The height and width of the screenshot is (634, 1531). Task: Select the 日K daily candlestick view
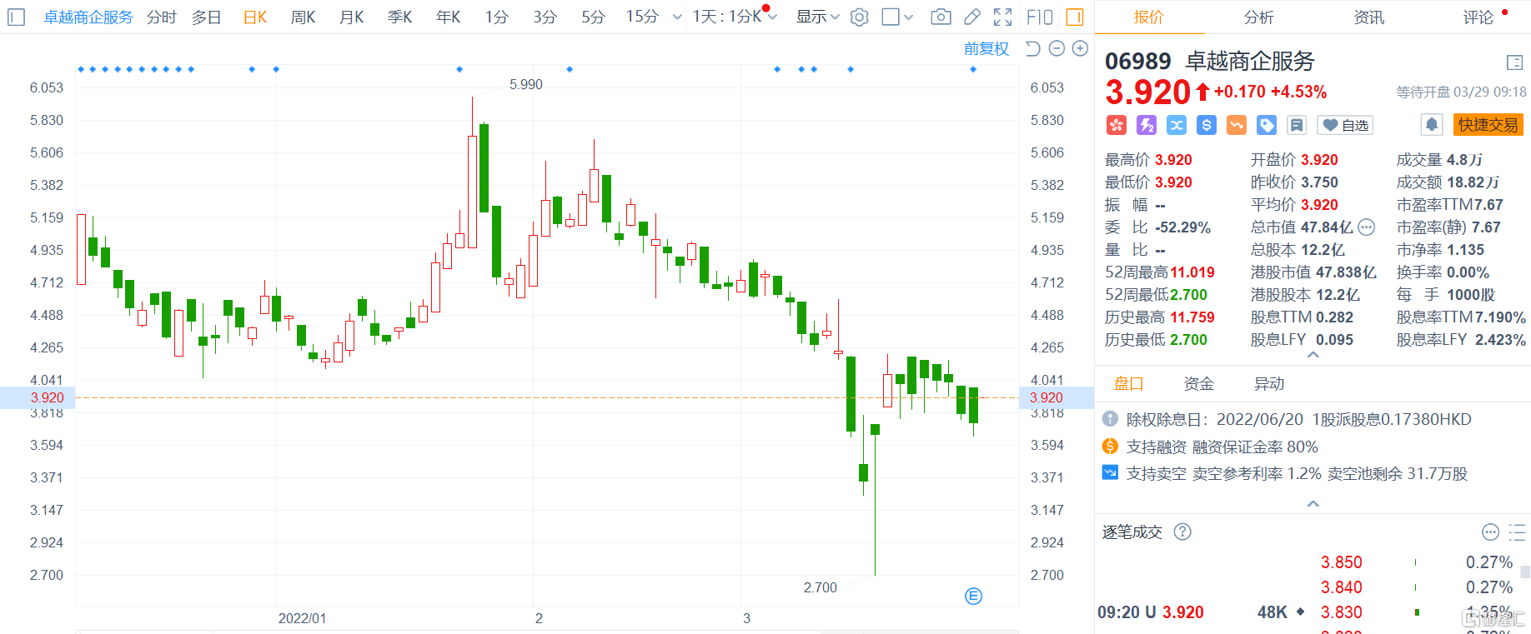pos(255,17)
